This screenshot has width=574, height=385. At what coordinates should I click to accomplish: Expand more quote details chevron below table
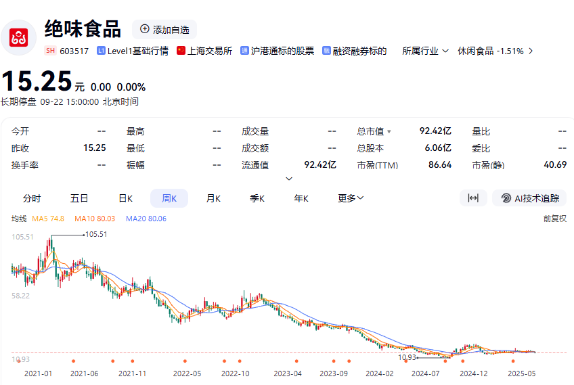pyautogui.click(x=289, y=179)
